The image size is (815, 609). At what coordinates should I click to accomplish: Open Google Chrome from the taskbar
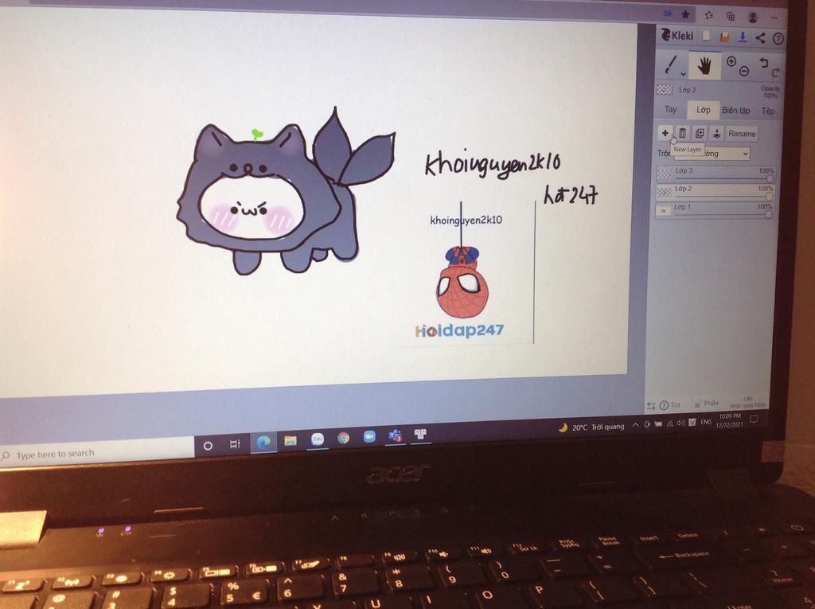344,438
